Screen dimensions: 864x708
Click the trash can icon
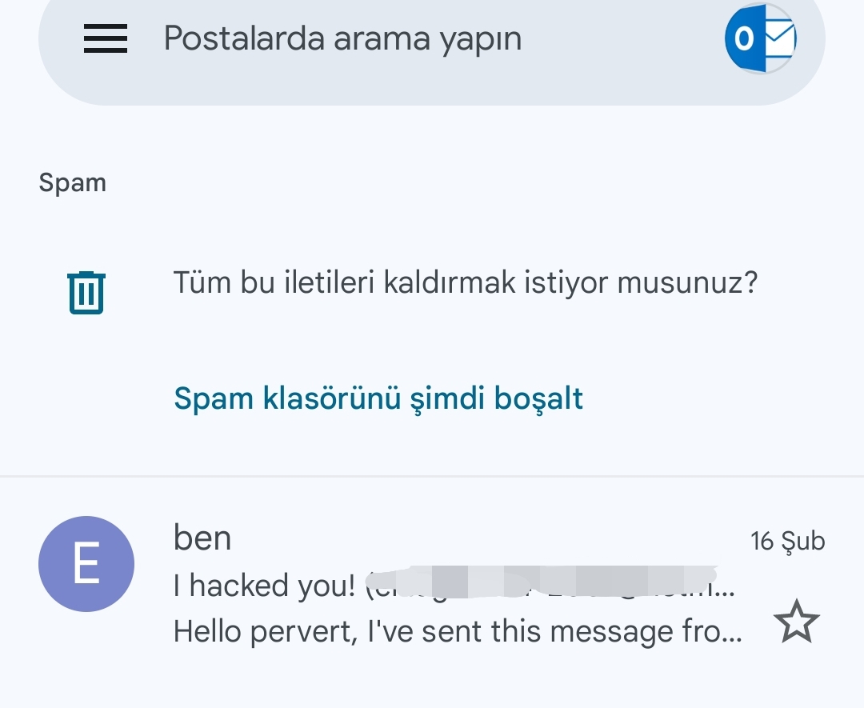click(86, 292)
